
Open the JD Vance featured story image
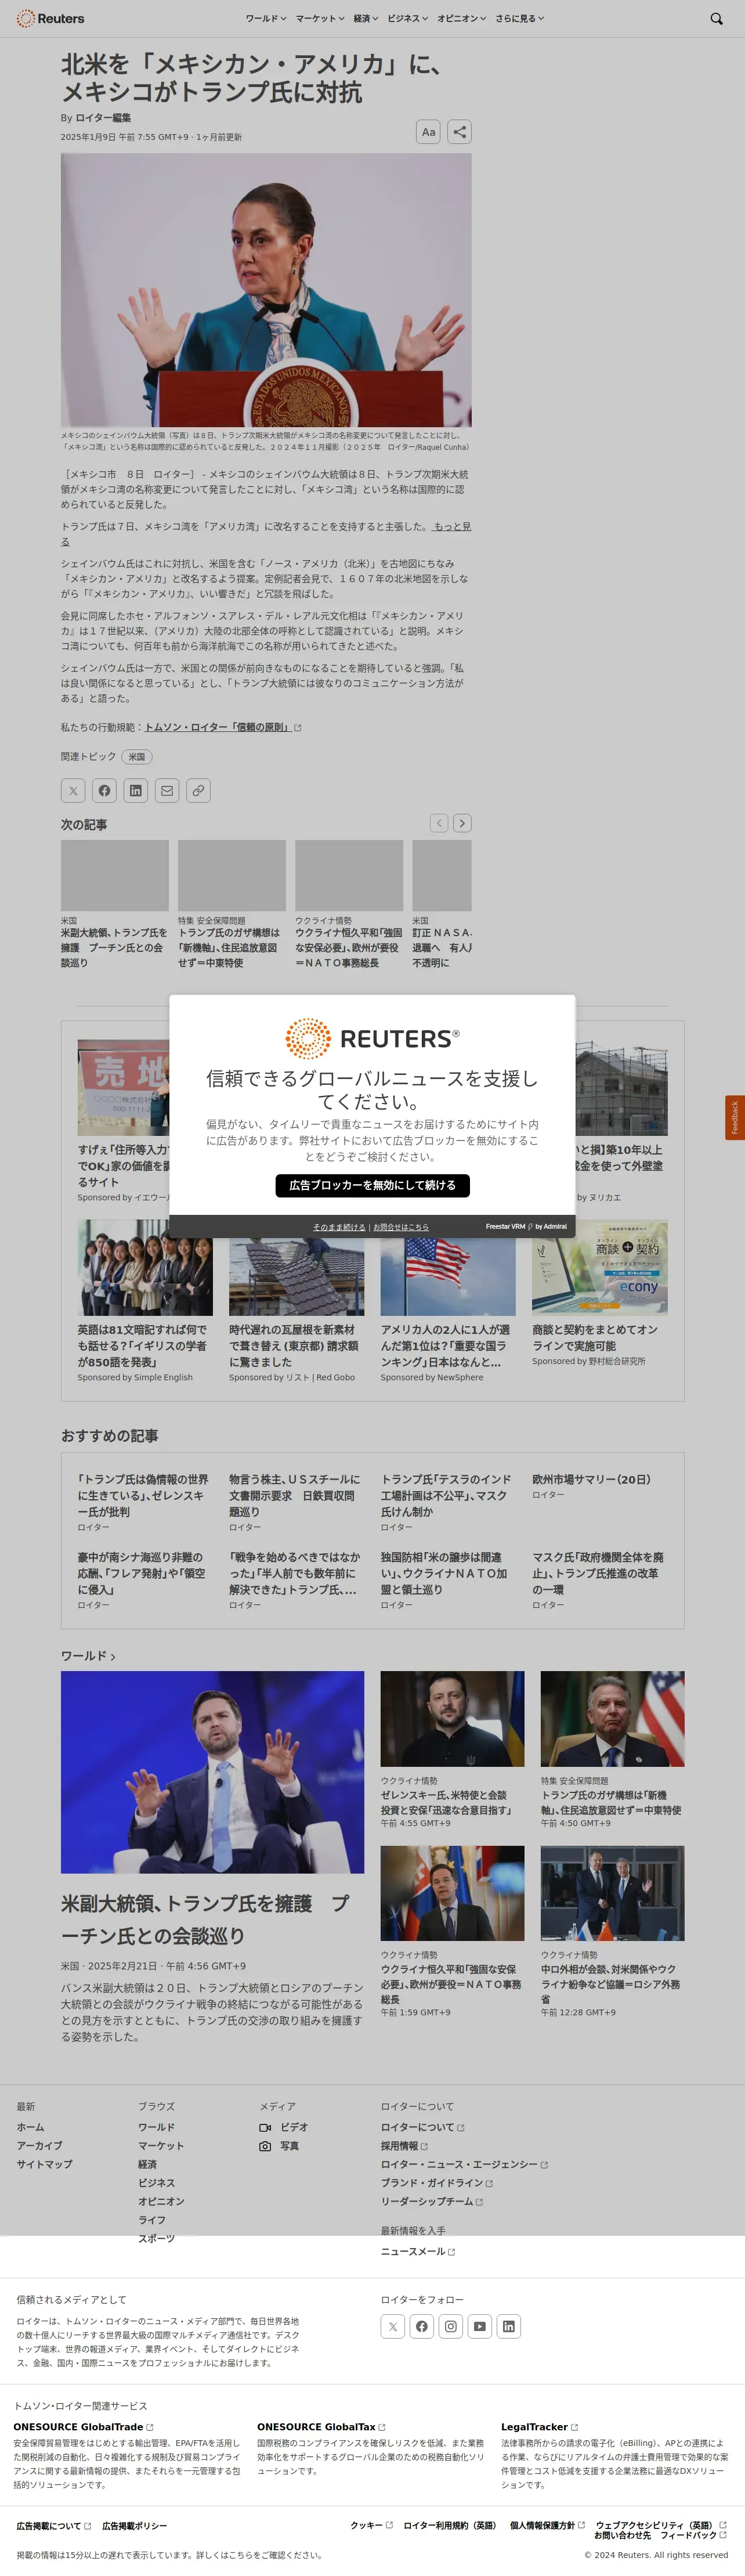point(212,1772)
